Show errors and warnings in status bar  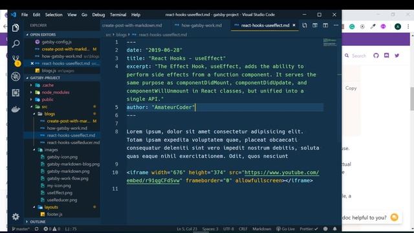(x=52, y=228)
